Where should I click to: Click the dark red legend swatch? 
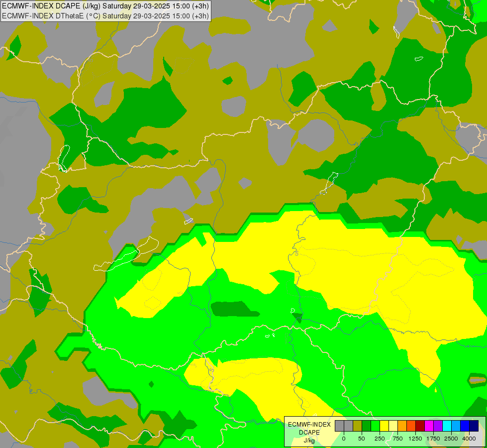tap(420, 426)
